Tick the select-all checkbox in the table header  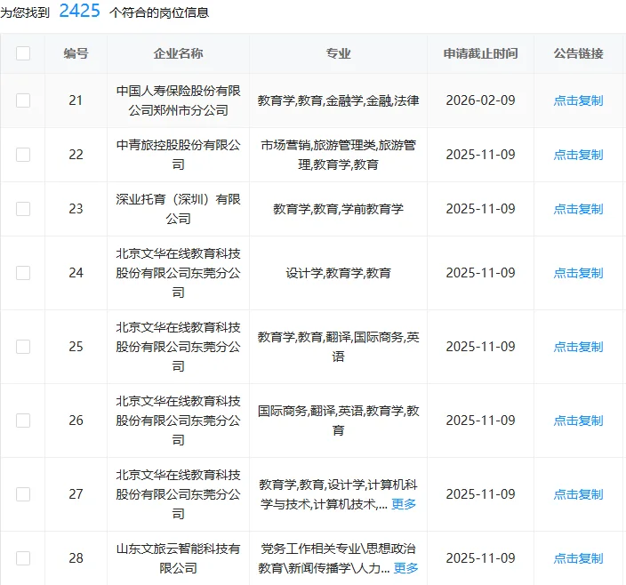(23, 53)
